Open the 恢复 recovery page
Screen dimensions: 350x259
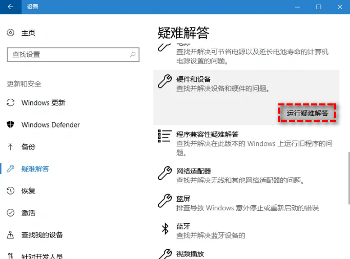pyautogui.click(x=28, y=190)
